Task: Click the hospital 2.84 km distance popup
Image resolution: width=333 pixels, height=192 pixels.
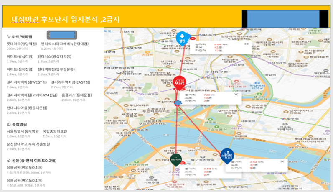Action: coord(221,47)
